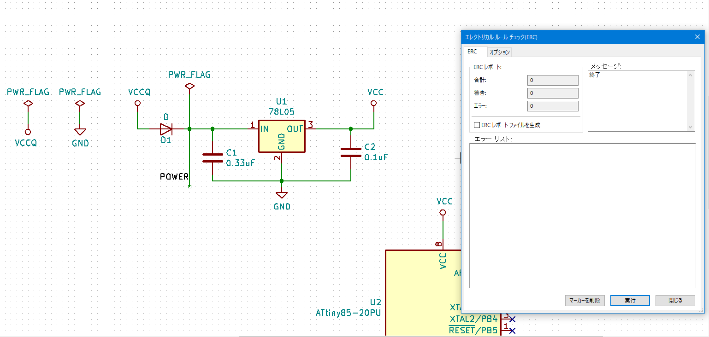Open the オプション tab
The width and height of the screenshot is (709, 337).
click(x=500, y=52)
